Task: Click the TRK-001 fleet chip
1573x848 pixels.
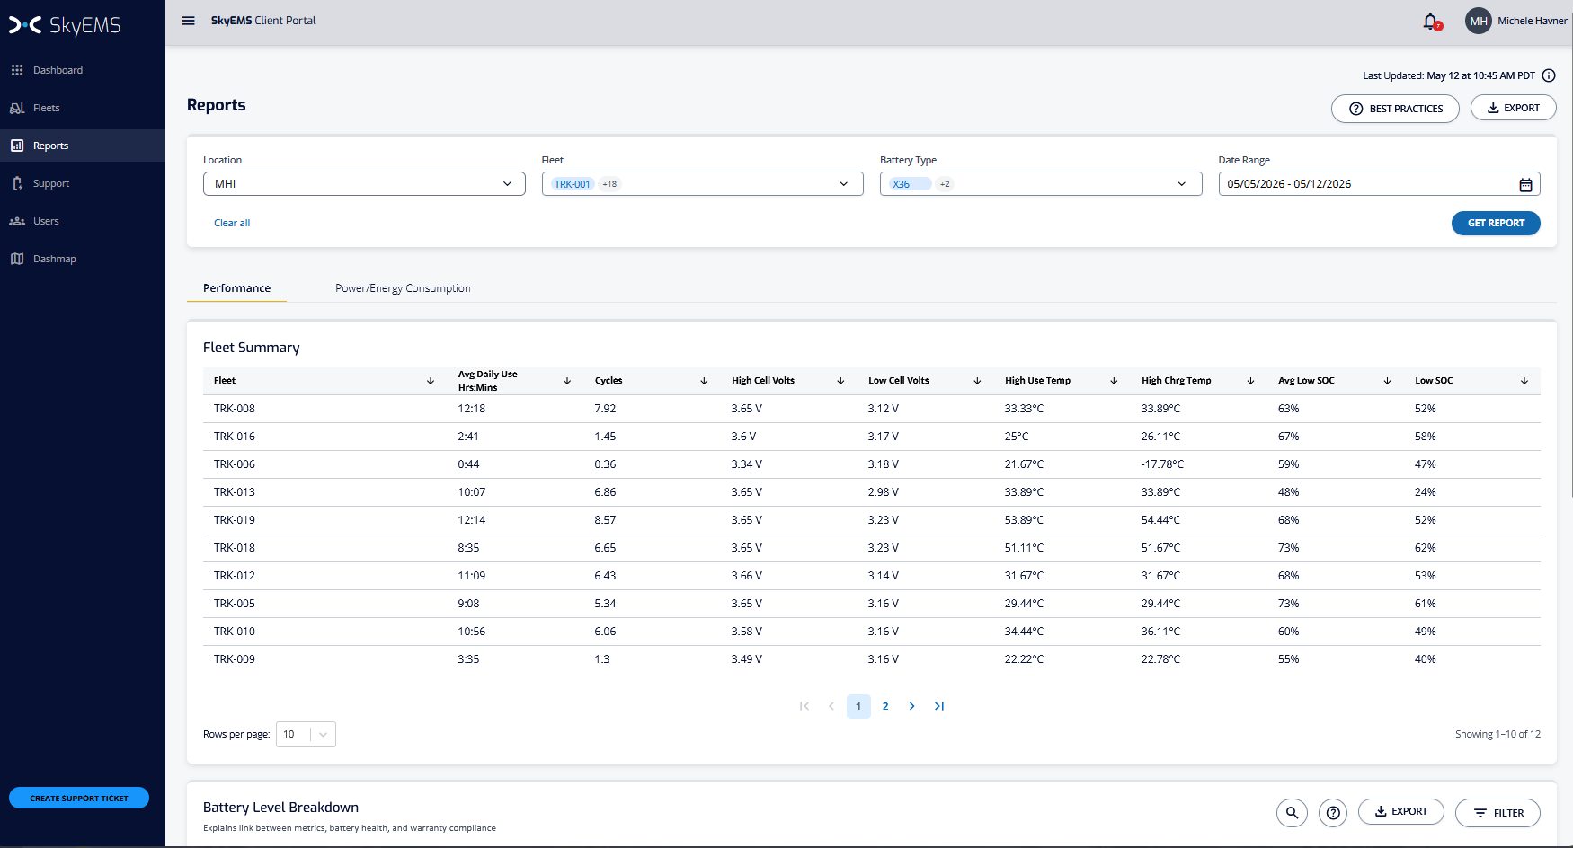Action: click(x=573, y=184)
